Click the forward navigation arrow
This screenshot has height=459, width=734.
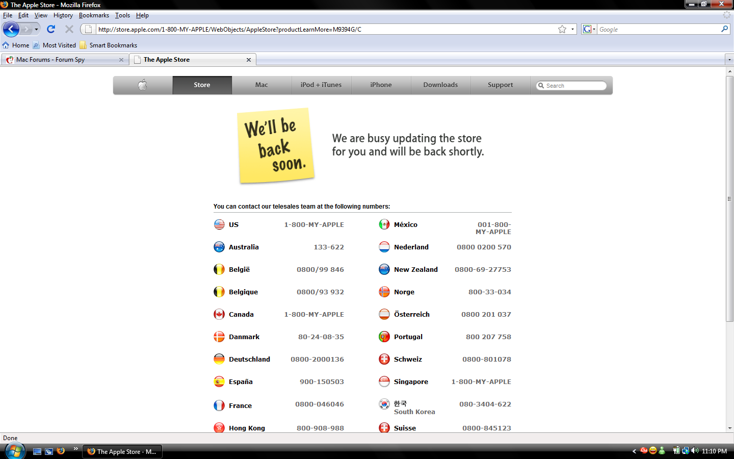click(27, 29)
